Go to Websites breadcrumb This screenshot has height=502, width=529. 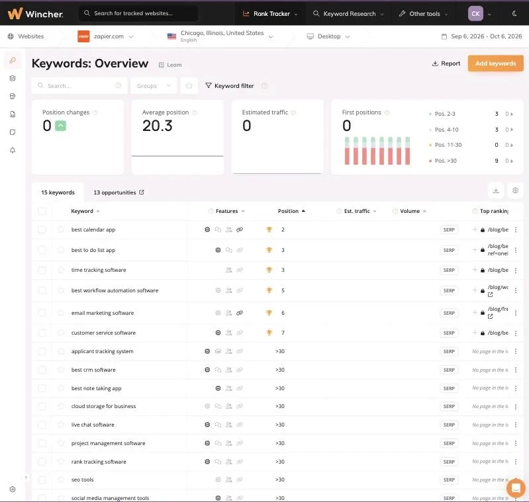pos(26,36)
